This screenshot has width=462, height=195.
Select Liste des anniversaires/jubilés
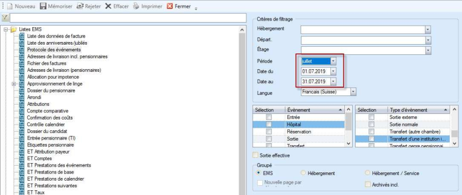57,43
